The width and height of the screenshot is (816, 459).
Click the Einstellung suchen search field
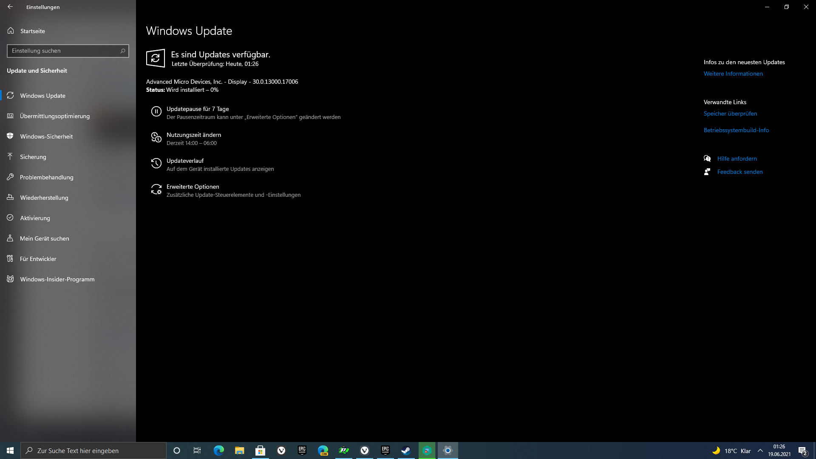tap(64, 51)
